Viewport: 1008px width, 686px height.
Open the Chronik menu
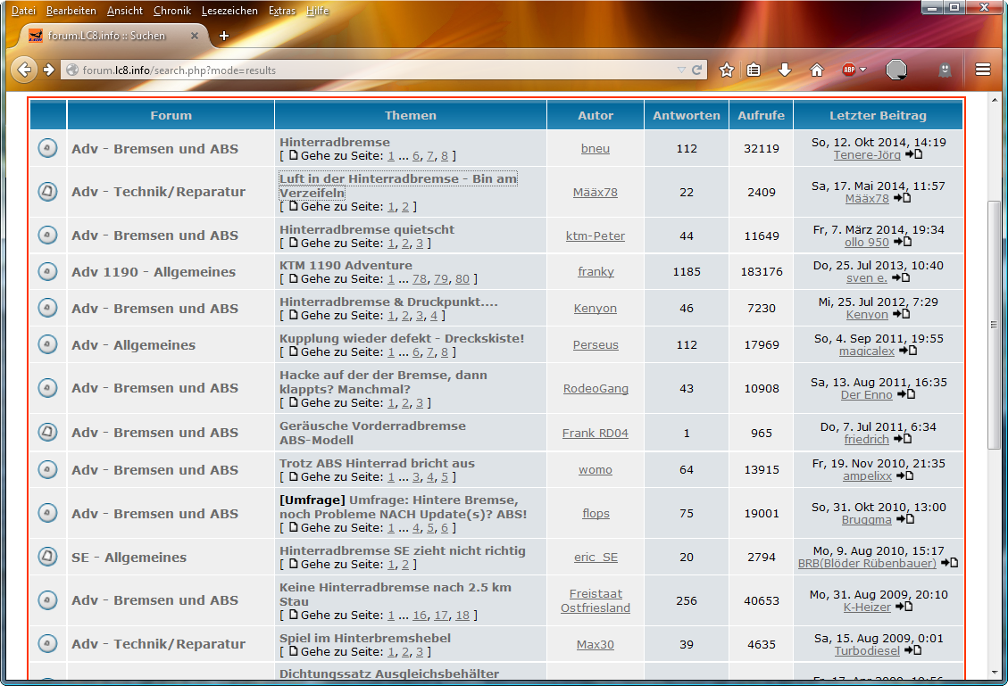tap(172, 11)
